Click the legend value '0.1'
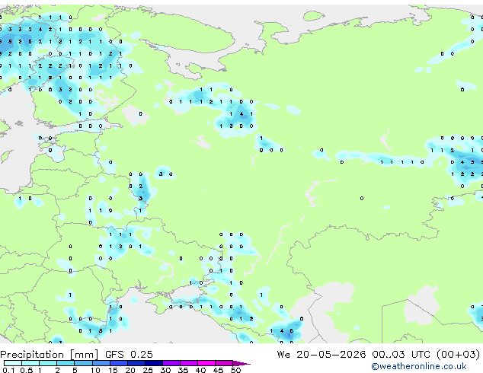Image resolution: width=483 pixels, height=373 pixels. click(x=8, y=370)
